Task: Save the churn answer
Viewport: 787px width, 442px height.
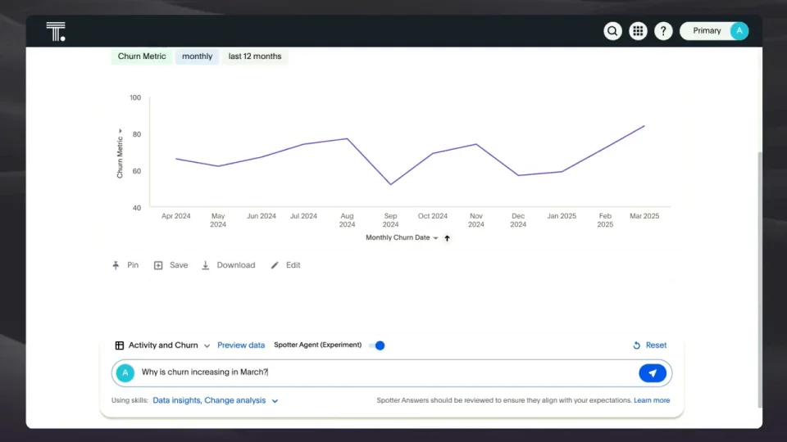Action: tap(171, 265)
